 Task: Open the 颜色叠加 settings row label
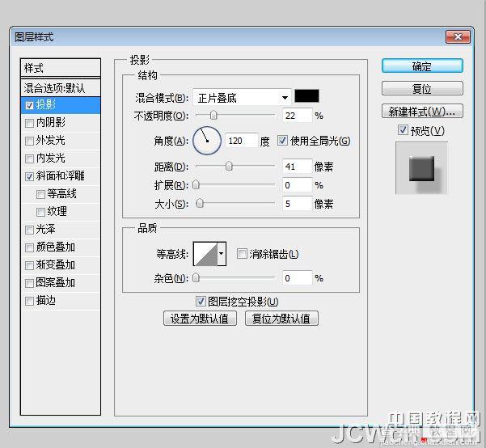click(x=56, y=247)
